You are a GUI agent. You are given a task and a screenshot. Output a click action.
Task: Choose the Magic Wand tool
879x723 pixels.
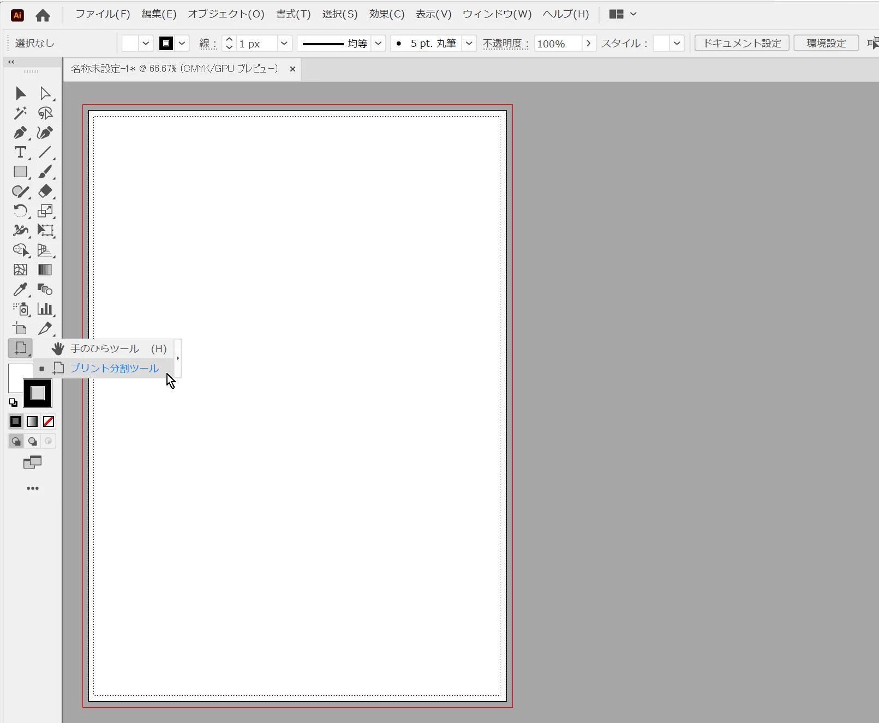(x=21, y=113)
